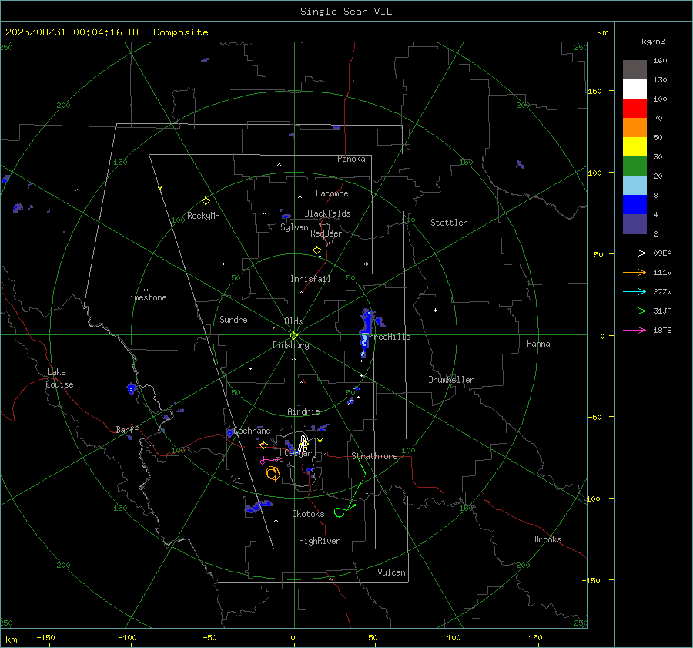Image resolution: width=693 pixels, height=648 pixels.
Task: Click the VIL echo west of Okotoks
Action: pos(259,506)
